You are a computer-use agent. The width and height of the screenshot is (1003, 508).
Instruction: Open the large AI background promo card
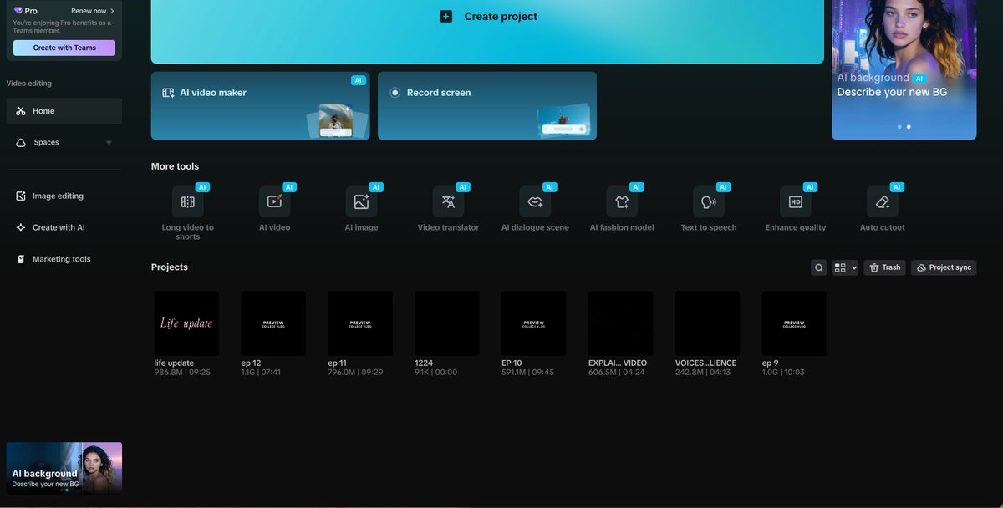point(904,69)
